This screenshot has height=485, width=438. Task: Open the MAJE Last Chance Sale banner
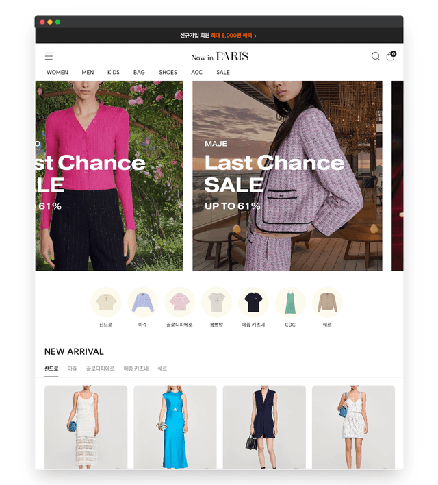point(287,175)
